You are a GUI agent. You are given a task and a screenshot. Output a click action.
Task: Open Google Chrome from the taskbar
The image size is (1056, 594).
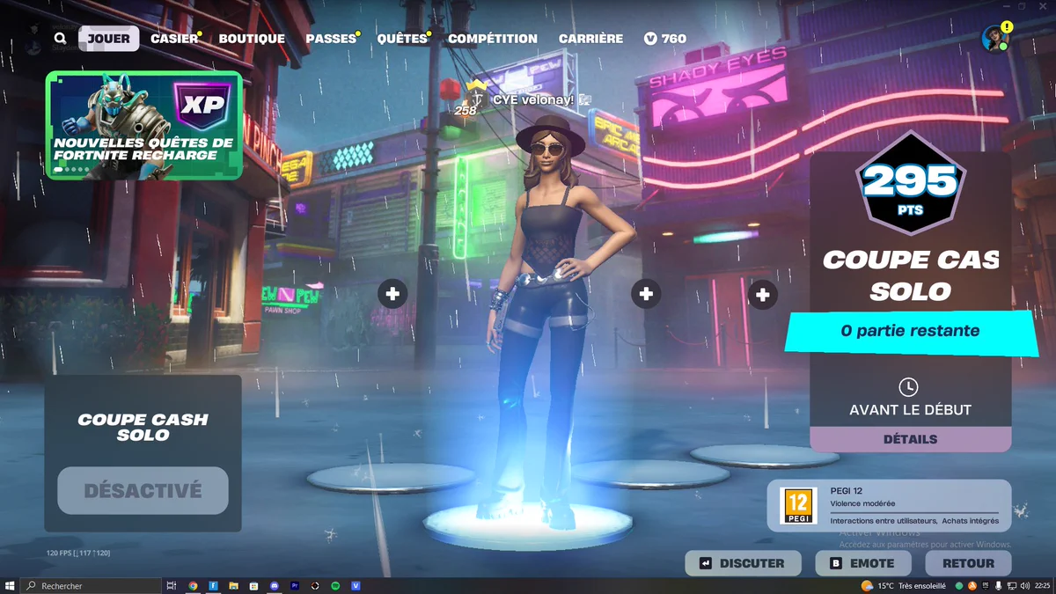tap(193, 585)
